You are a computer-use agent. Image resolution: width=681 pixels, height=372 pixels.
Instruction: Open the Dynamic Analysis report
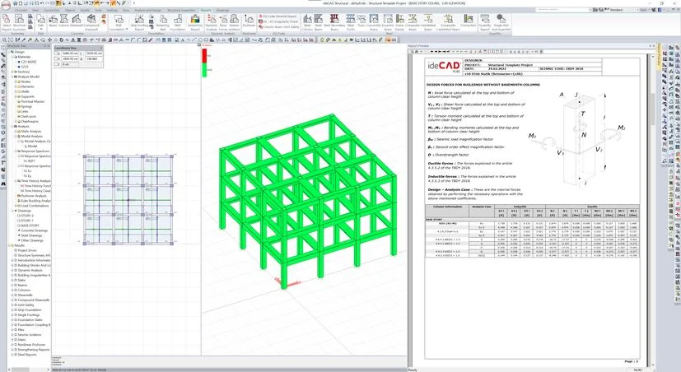point(212,21)
